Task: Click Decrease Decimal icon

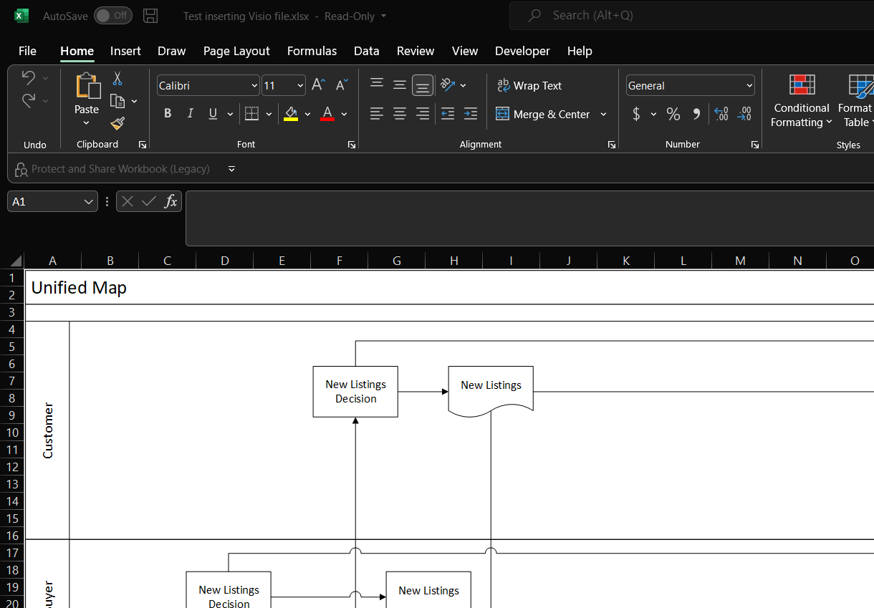Action: (x=745, y=114)
